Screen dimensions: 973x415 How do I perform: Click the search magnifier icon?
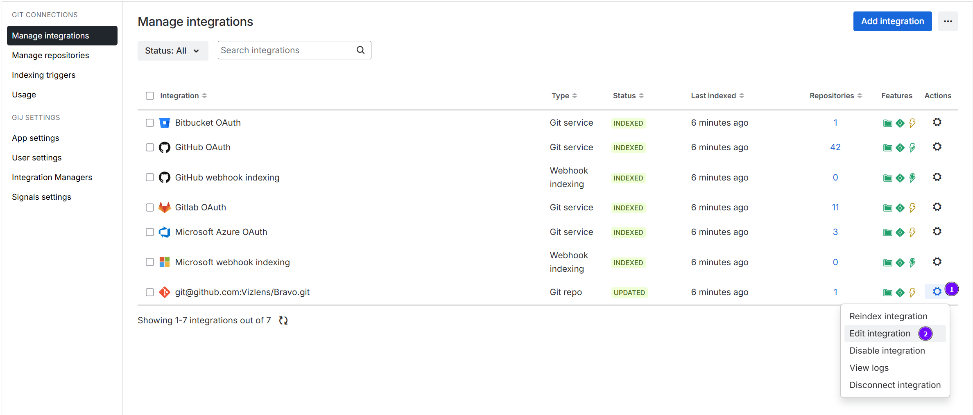pos(360,50)
